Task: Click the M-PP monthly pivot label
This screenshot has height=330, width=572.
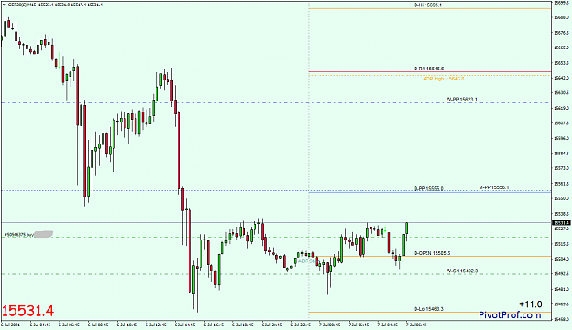Action: pyautogui.click(x=493, y=187)
